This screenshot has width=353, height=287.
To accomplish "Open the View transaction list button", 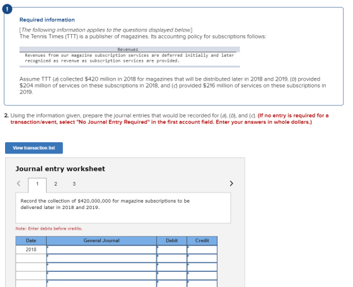I will point(34,148).
